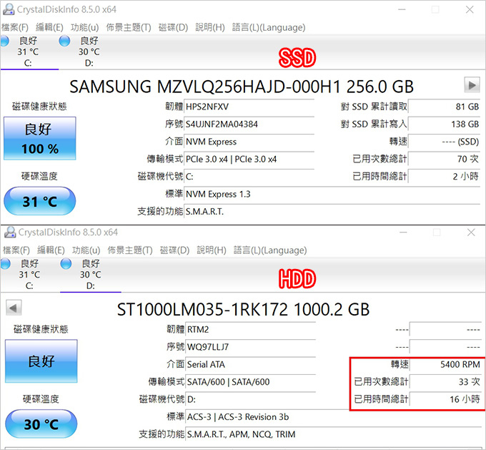
Task: Click the 31 °C temperature button
Action: (x=40, y=201)
